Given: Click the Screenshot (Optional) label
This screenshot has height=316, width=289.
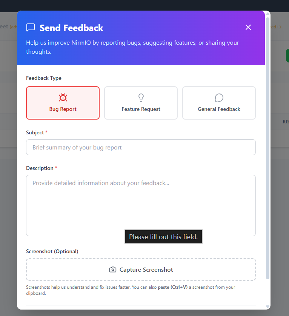Looking at the screenshot, I should 52,251.
